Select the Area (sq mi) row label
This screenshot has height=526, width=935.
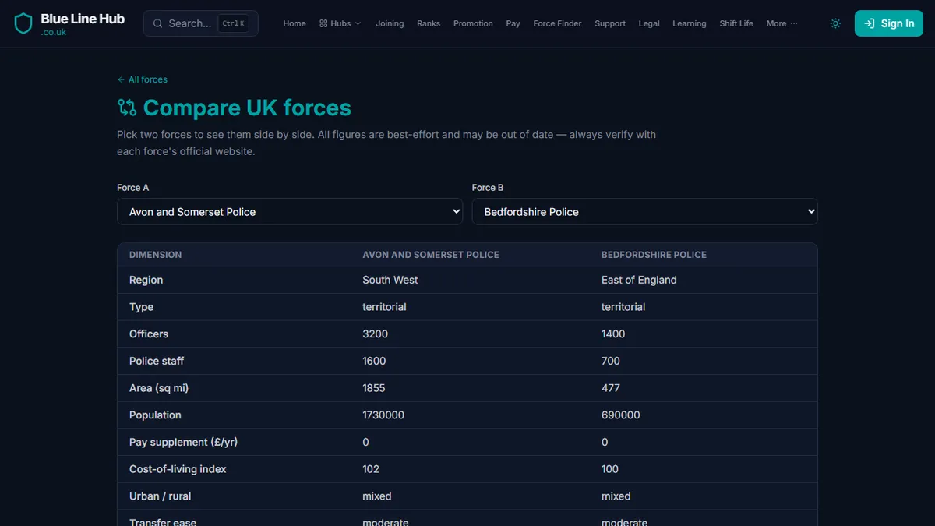159,388
